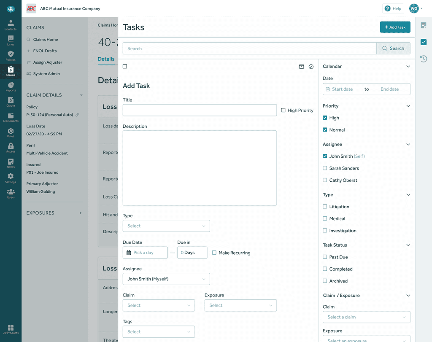Screen dimensions: 432x342
Task: Open Claims Home menu item
Action: (x=46, y=39)
